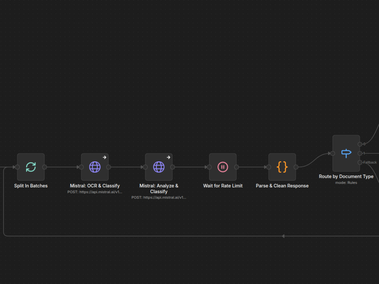Viewport: 379px width, 284px height.
Task: Click output connector of Wait for Rate Limit
Action: pos(236,167)
